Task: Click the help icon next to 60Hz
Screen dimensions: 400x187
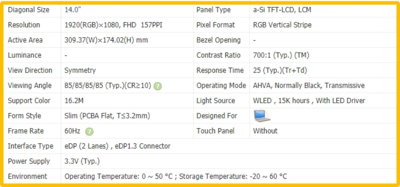Action: tap(89, 132)
